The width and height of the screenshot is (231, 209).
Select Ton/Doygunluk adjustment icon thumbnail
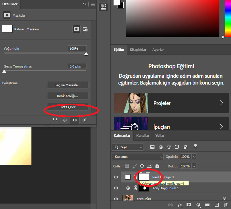128,188
